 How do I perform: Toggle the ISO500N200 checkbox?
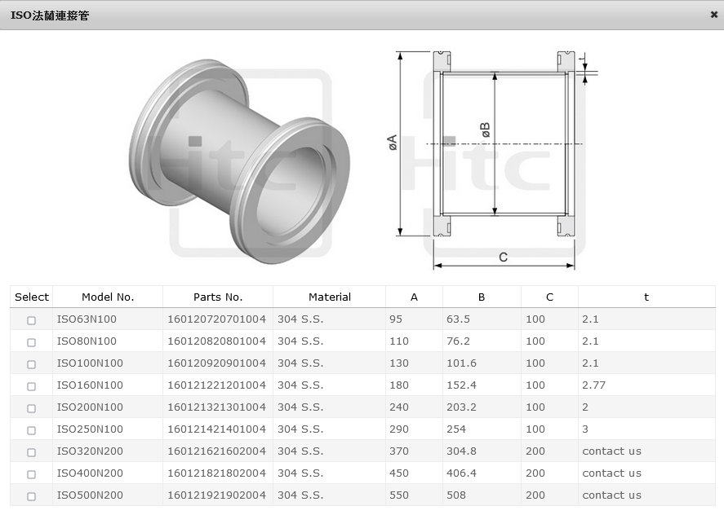(x=32, y=496)
